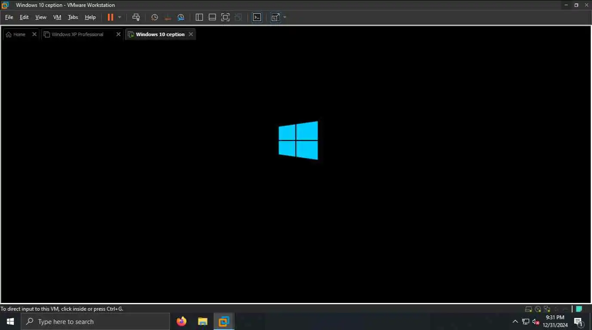Click the 'To direct input' status text
The height and width of the screenshot is (330, 592).
62,309
